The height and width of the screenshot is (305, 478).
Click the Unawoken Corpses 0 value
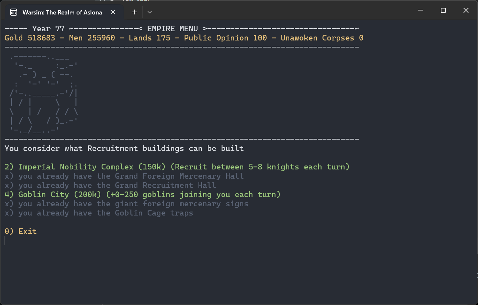tap(322, 38)
